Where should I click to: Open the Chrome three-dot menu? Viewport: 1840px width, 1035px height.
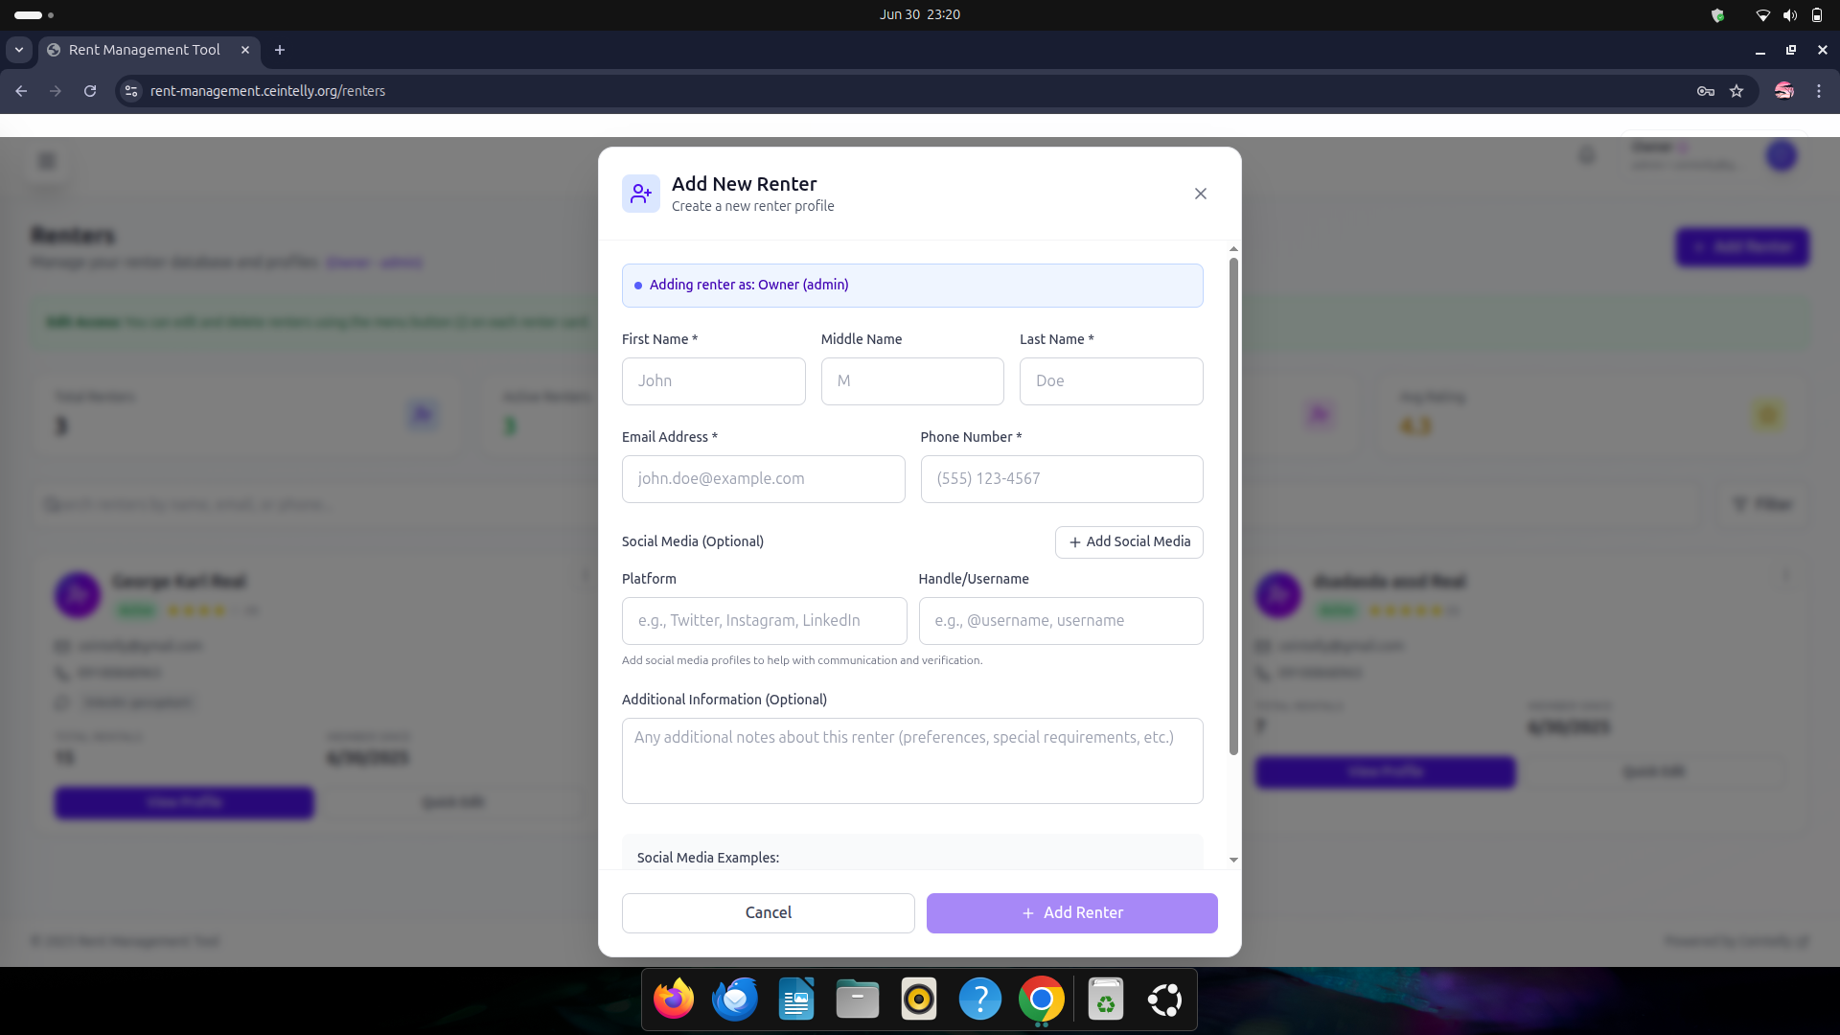point(1818,91)
